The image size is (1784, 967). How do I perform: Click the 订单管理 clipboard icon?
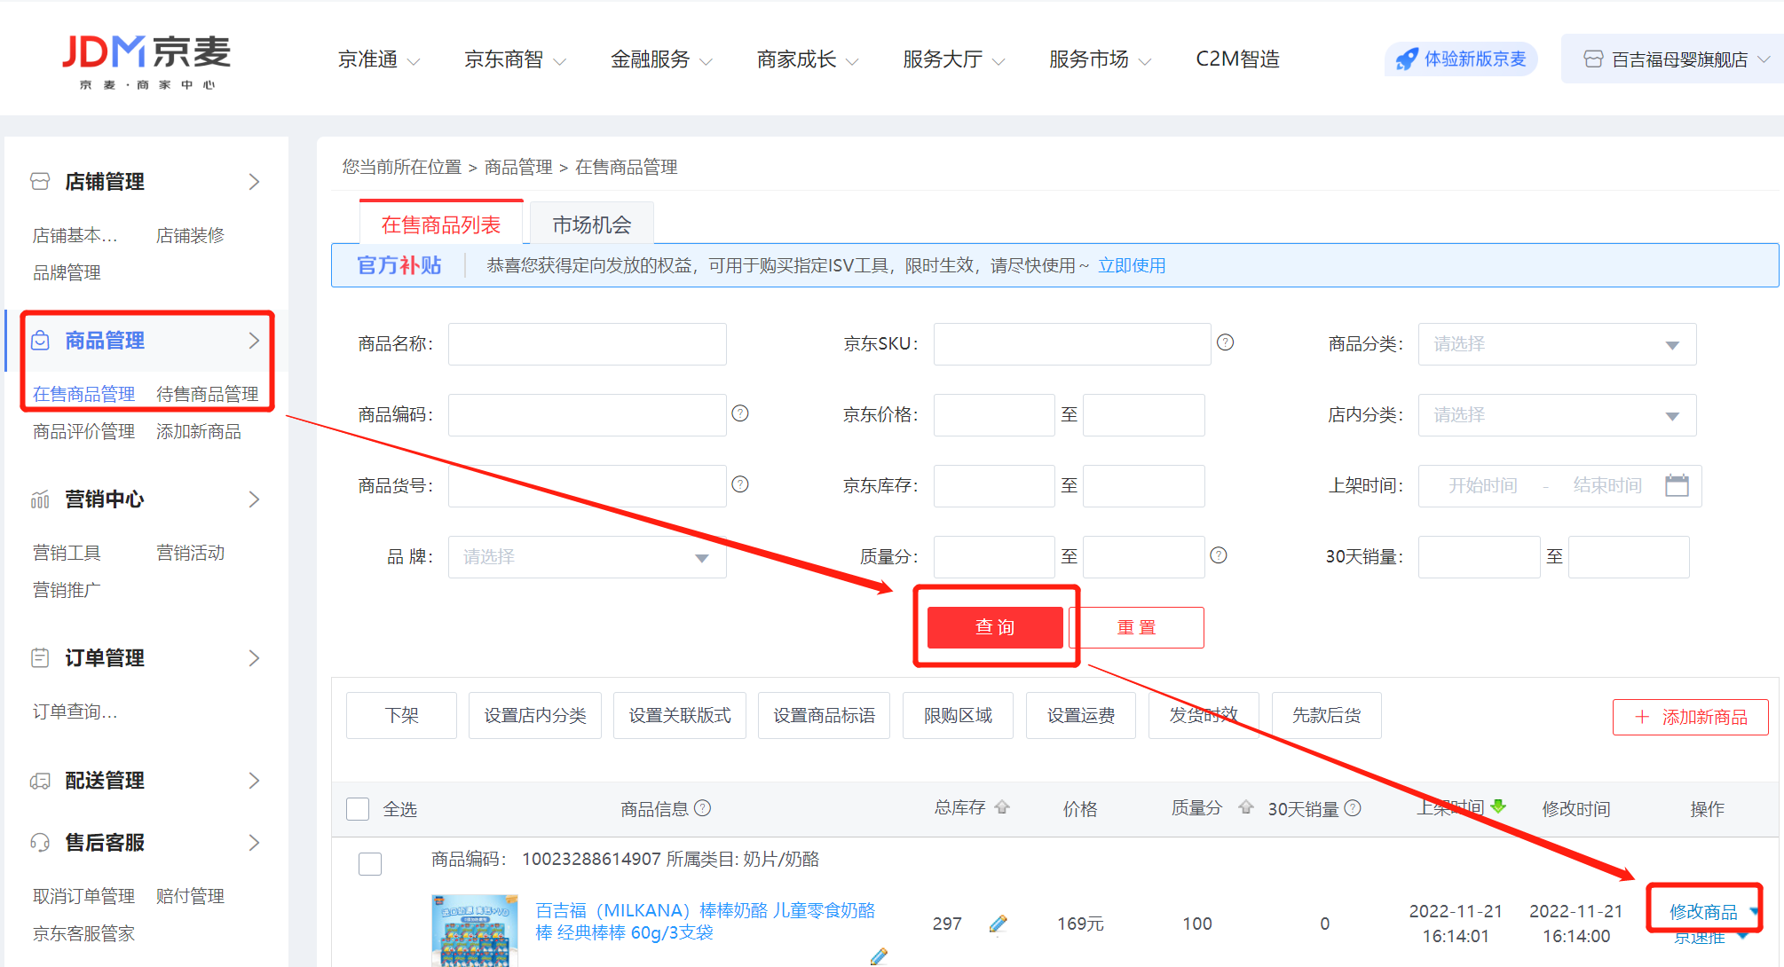[40, 658]
